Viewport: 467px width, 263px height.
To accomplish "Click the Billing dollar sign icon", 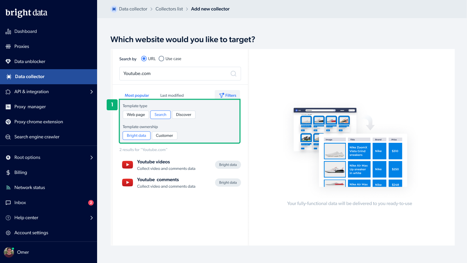I will pos(8,173).
